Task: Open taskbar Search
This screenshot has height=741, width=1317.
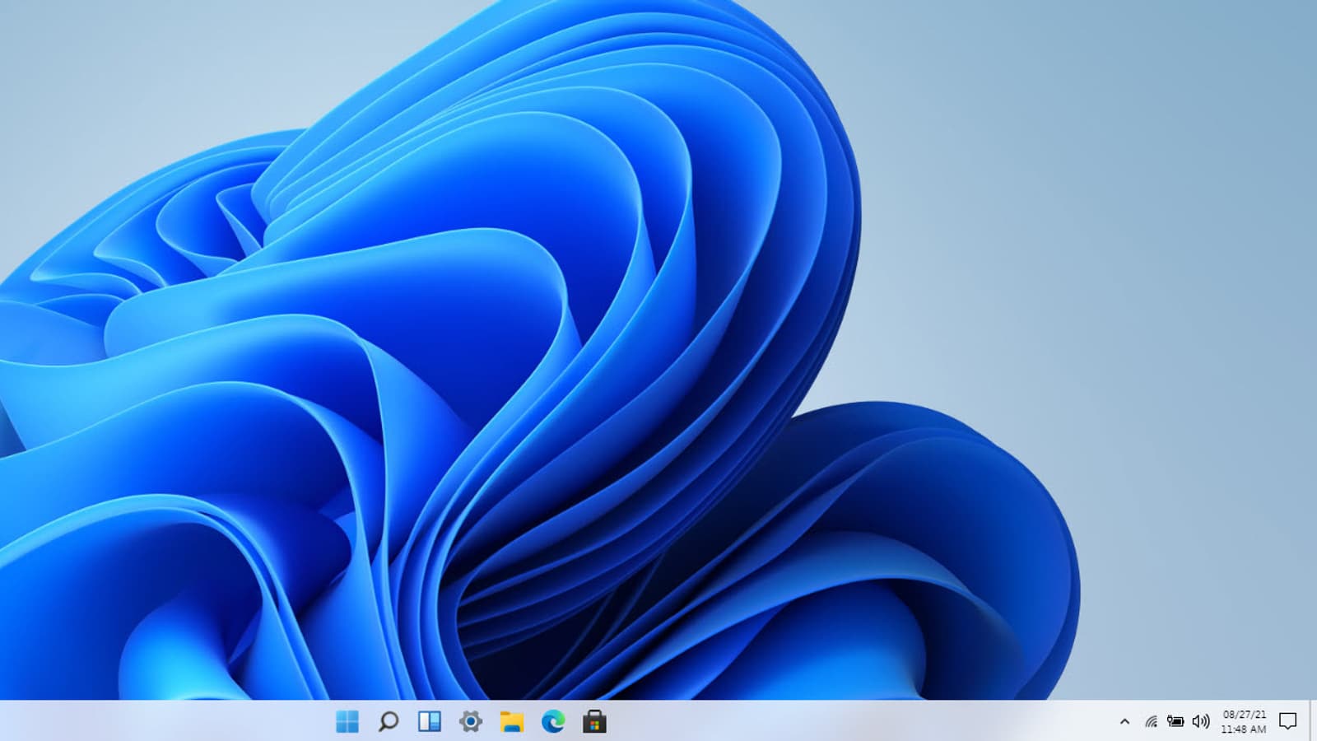Action: 389,722
